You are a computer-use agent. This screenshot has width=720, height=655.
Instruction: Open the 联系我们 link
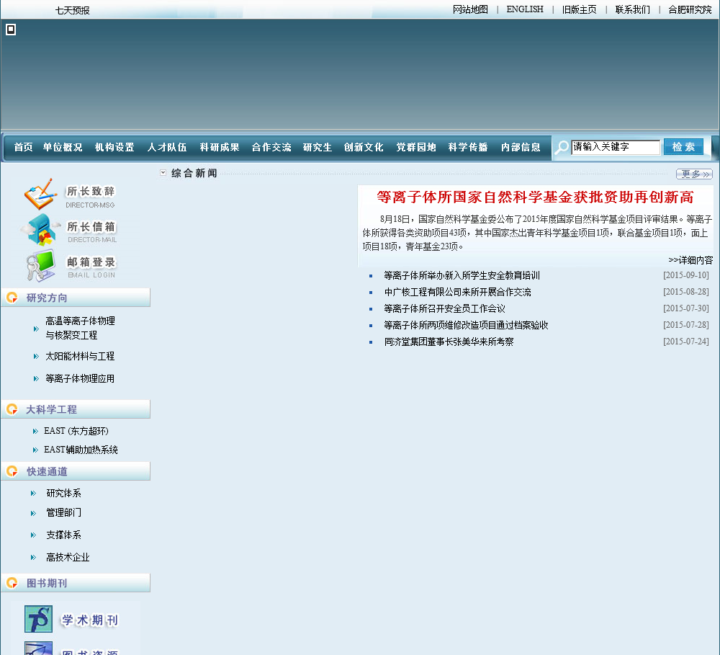(x=633, y=9)
